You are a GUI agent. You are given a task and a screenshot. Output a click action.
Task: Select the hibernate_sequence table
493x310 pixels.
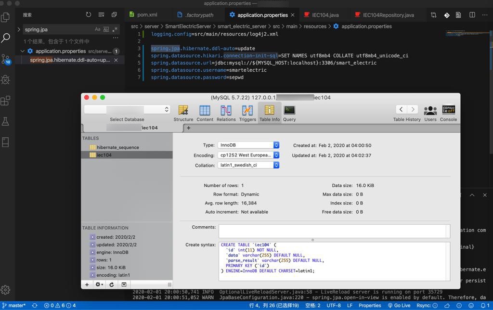[x=117, y=147]
